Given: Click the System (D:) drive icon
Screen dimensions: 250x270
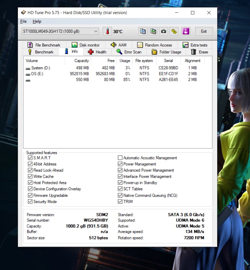Looking at the screenshot, I should (x=28, y=68).
